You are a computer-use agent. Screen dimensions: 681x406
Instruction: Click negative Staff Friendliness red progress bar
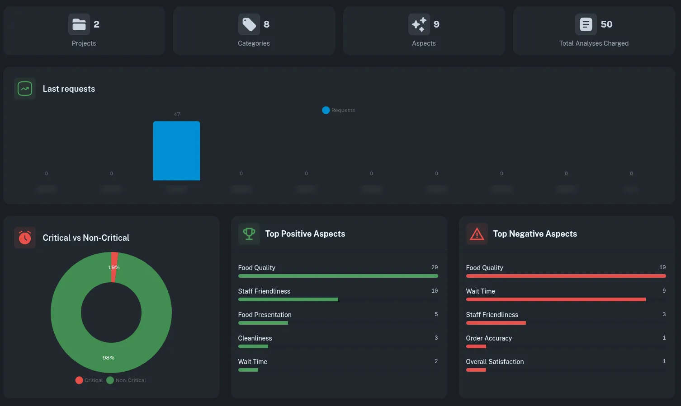pyautogui.click(x=496, y=323)
